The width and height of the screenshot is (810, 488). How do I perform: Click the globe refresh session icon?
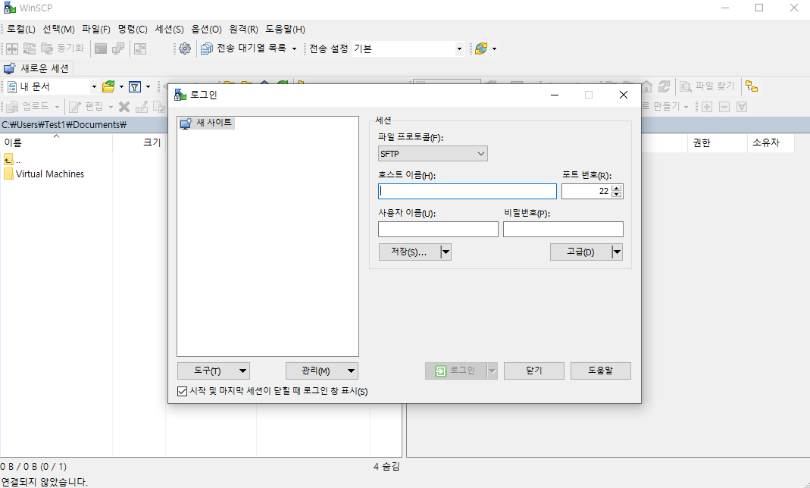coord(481,48)
